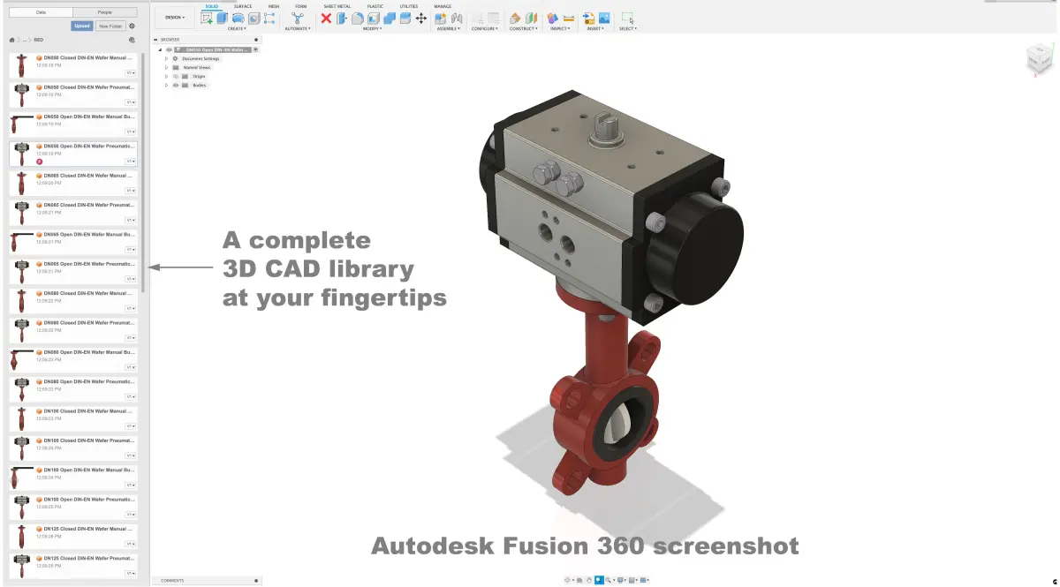Expand the Origin node
Viewport: 1060px width, 587px height.
point(166,76)
